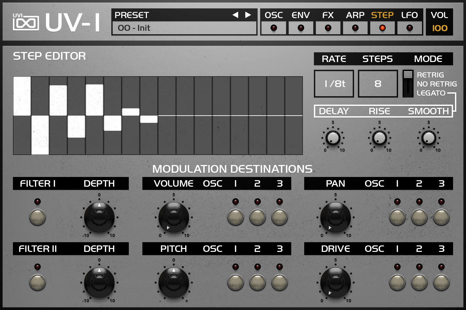The height and width of the screenshot is (310, 466).
Task: Select LEGATO mode label
Action: (431, 93)
